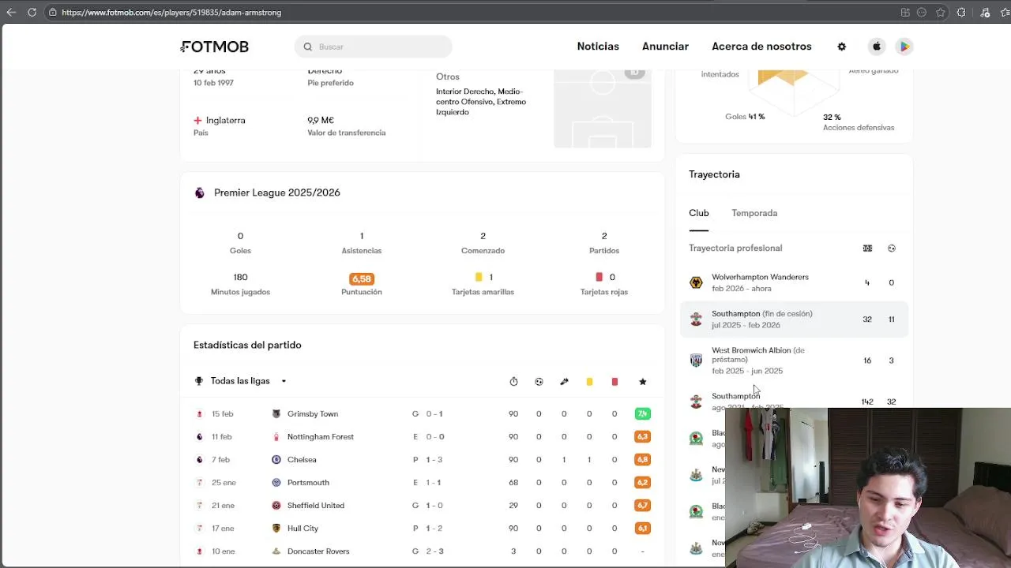Click the Hull City crest
1011x568 pixels.
[x=276, y=529]
